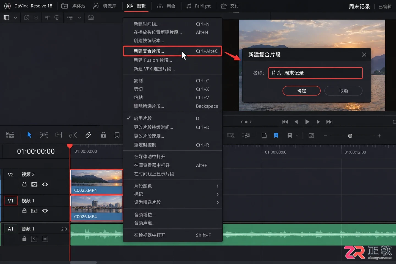
Task: Select the C0025.MP4 clip thumbnail
Action: tap(97, 182)
